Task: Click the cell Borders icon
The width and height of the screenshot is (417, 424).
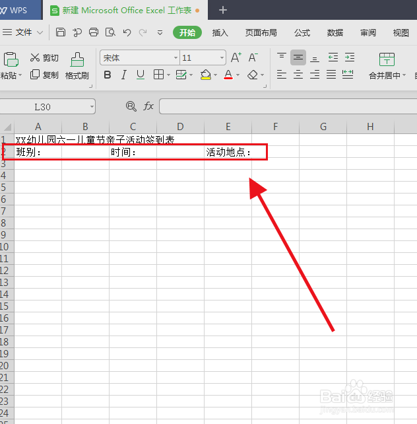Action: [158, 75]
